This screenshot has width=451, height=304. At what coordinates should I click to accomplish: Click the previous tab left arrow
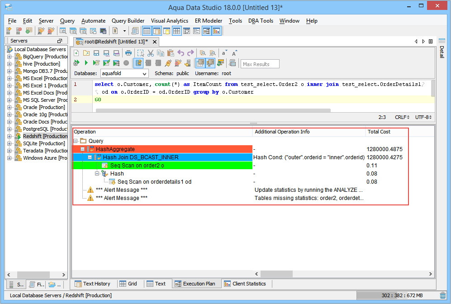point(416,42)
